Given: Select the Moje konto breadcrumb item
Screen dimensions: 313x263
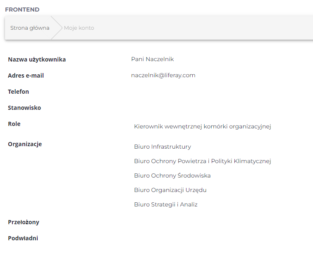Looking at the screenshot, I should point(79,28).
